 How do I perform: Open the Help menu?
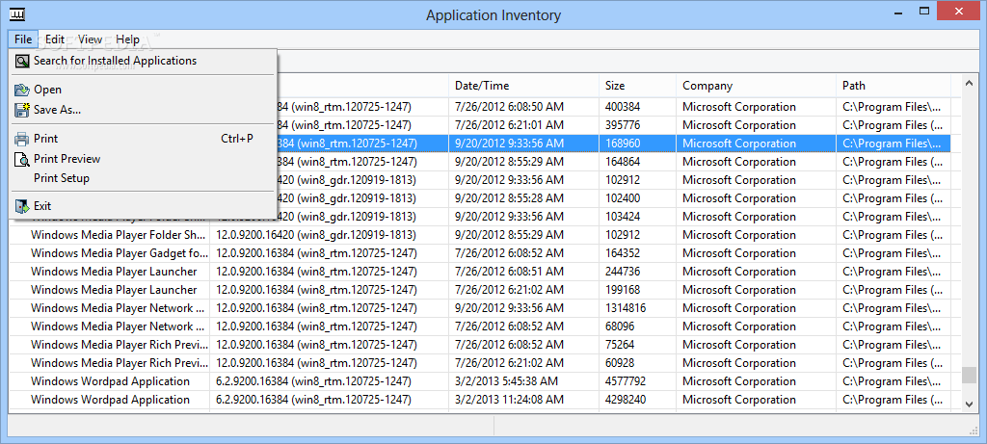pos(128,39)
